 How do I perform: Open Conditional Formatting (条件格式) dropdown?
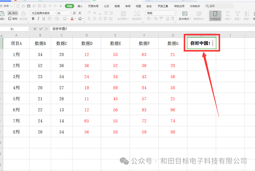click(x=185, y=16)
